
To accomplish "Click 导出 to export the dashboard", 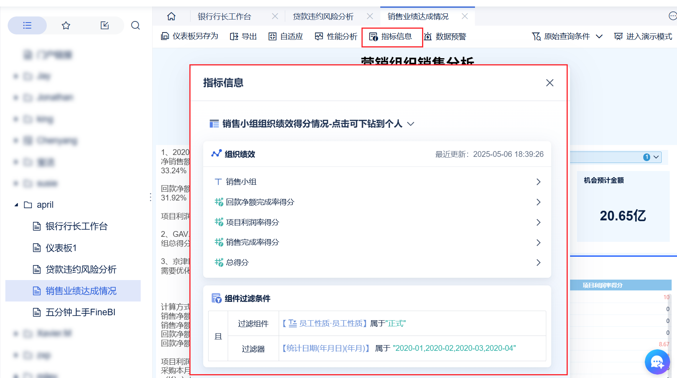I will 243,36.
